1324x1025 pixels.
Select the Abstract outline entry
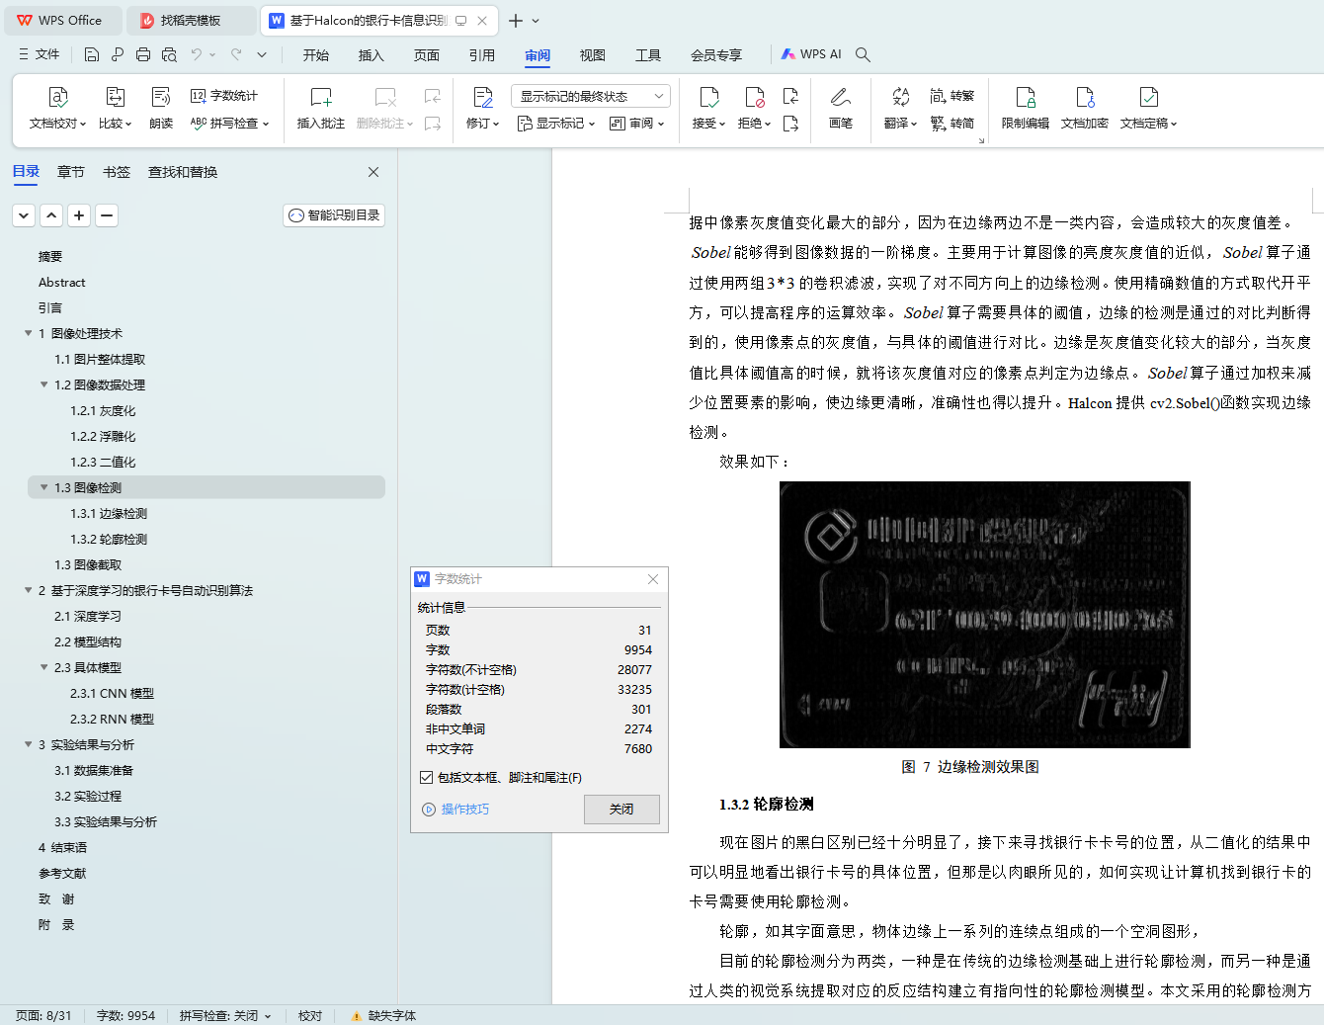coord(62,282)
